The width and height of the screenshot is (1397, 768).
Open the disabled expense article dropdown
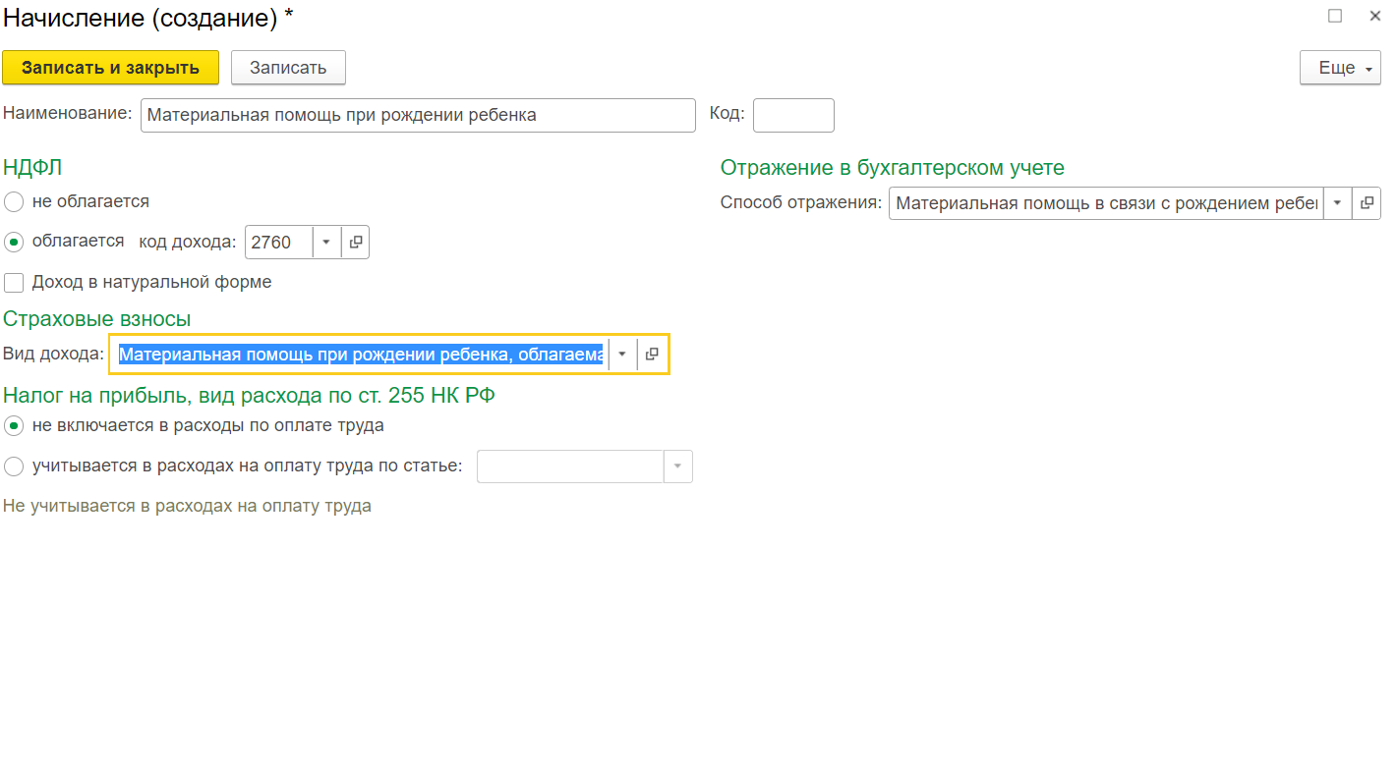coord(677,466)
